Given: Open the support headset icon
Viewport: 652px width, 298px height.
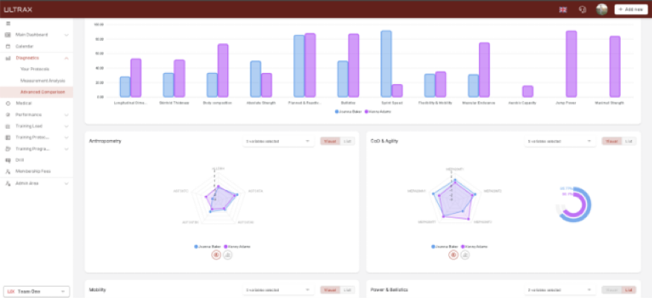Looking at the screenshot, I should 583,10.
